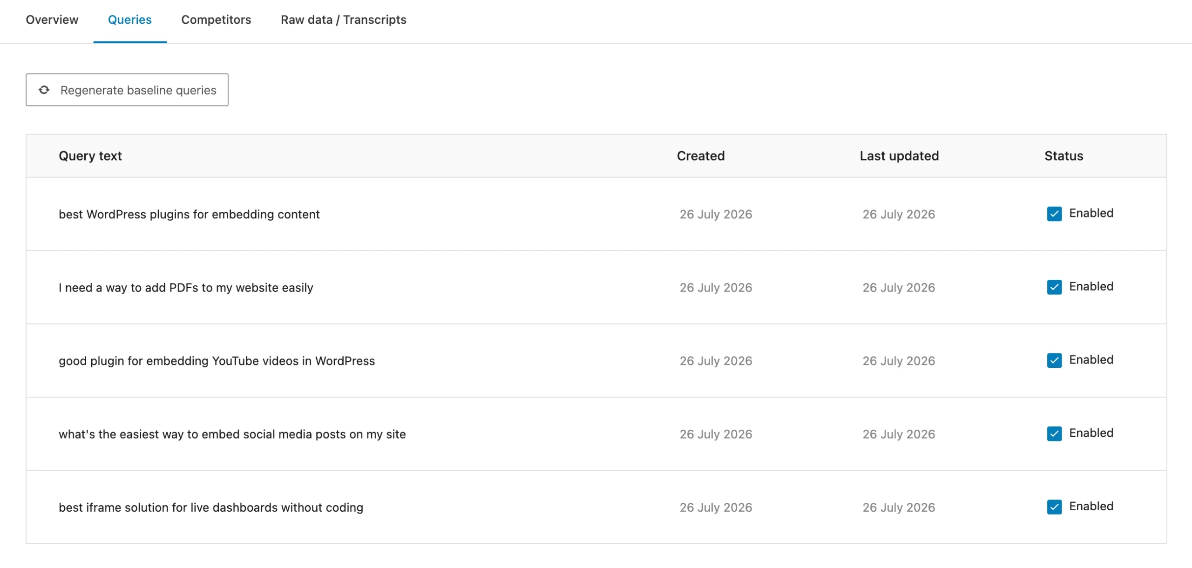Screen dimensions: 1192x568
Task: Click the best WordPress plugins query text
Action: (189, 214)
